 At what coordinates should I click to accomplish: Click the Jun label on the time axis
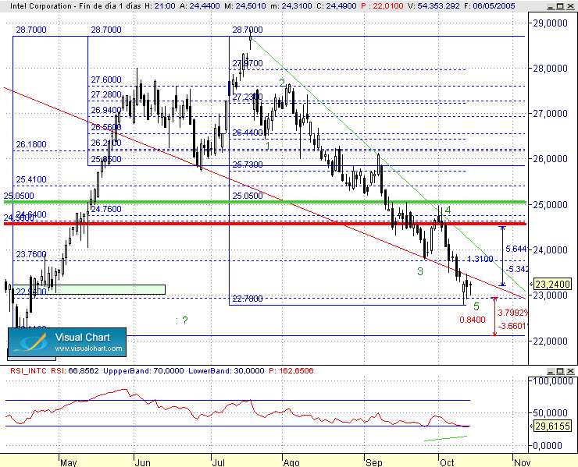(143, 462)
